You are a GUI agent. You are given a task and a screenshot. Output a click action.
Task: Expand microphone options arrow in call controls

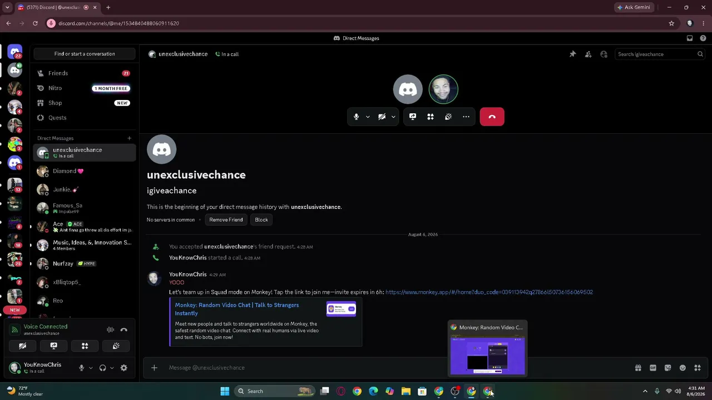(x=368, y=117)
